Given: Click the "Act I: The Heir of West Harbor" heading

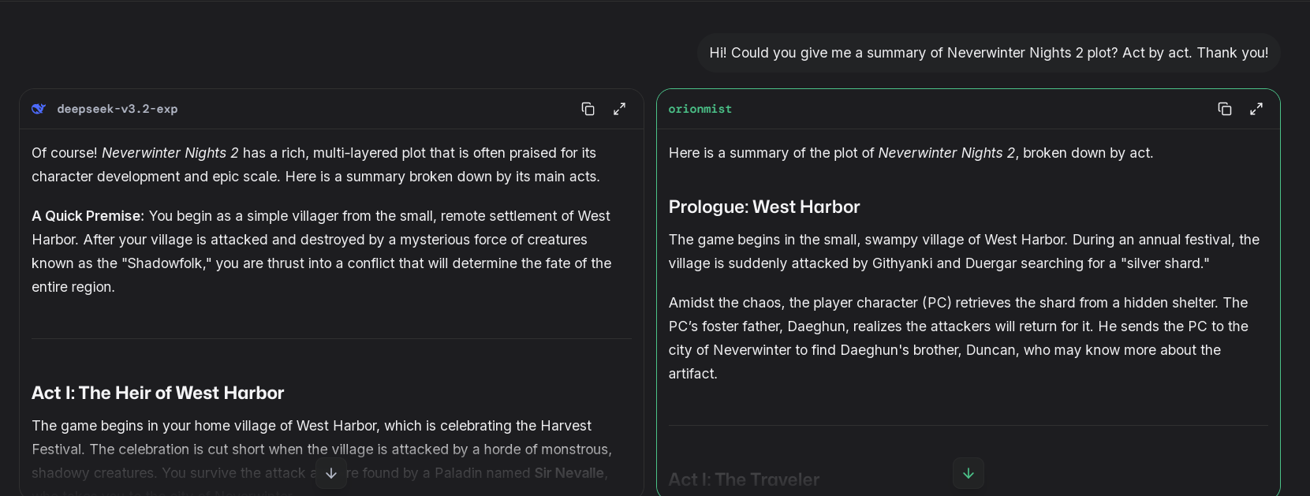Looking at the screenshot, I should point(158,393).
